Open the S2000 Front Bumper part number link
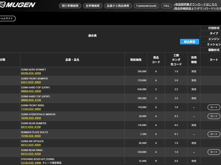The image size is (221, 165). coord(31,82)
